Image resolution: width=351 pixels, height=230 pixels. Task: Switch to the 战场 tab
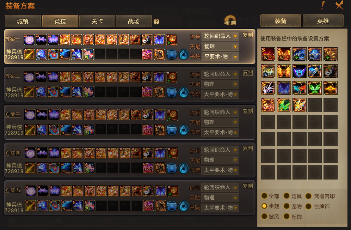click(134, 21)
